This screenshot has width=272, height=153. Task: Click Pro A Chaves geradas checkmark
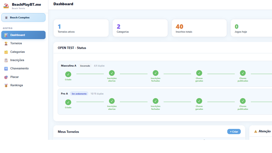pos(199,101)
